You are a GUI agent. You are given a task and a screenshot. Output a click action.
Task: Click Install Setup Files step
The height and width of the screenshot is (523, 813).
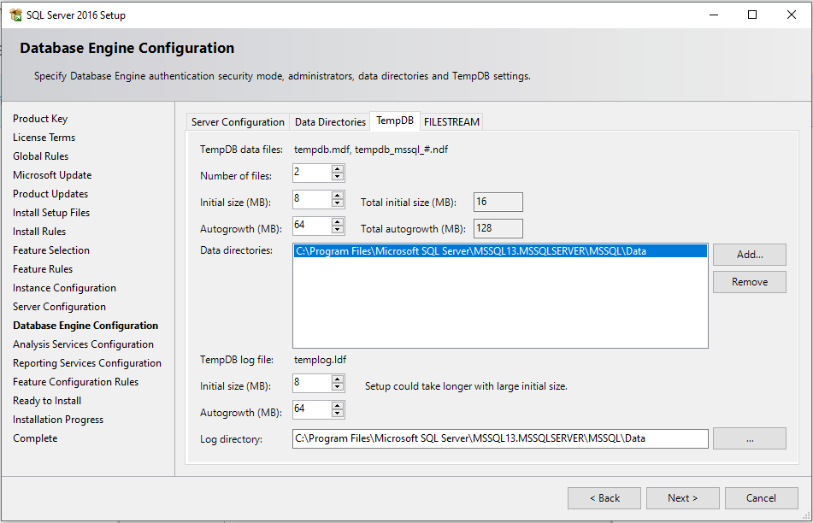point(51,213)
